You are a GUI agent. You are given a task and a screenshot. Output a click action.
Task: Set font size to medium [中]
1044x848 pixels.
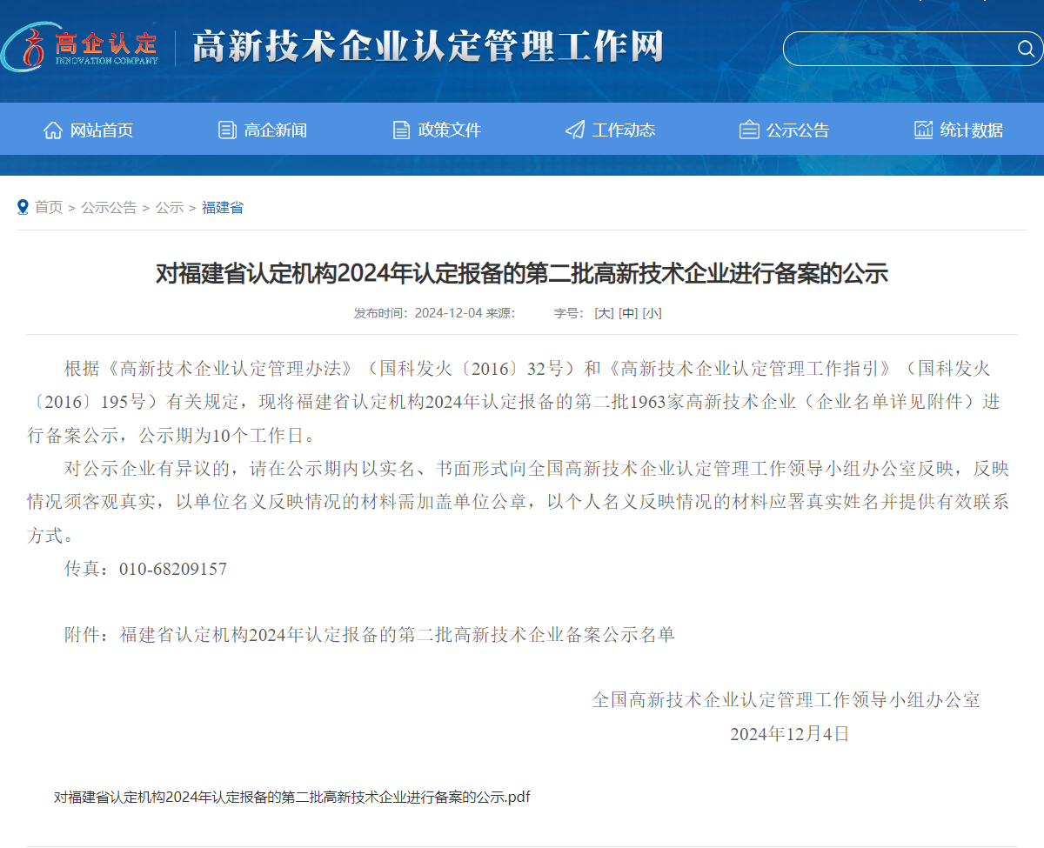pos(627,313)
